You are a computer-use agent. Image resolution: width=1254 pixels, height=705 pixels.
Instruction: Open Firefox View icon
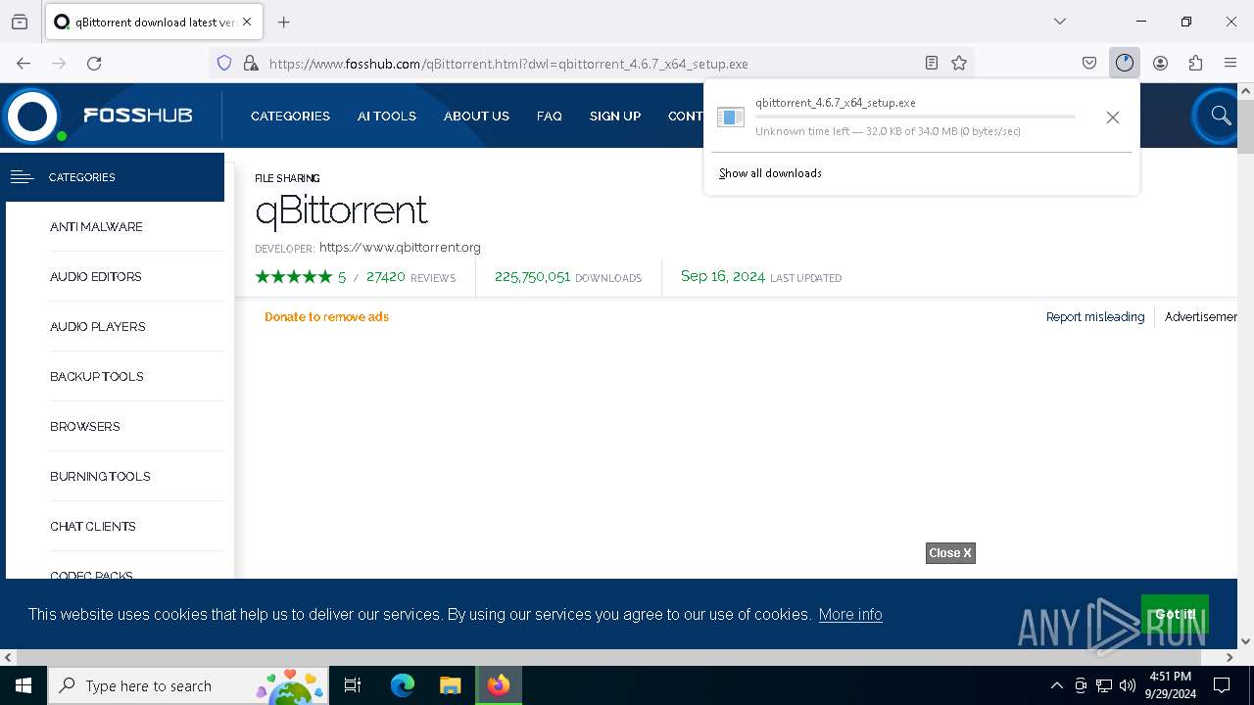[20, 22]
